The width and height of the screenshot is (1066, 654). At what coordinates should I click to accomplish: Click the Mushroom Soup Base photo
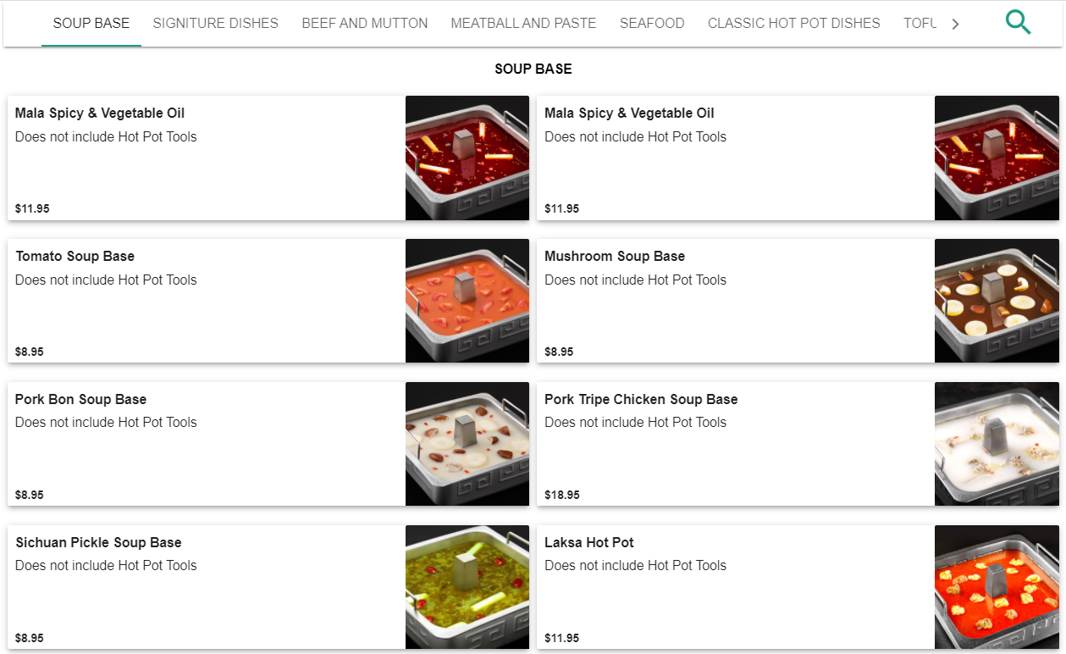click(x=996, y=301)
